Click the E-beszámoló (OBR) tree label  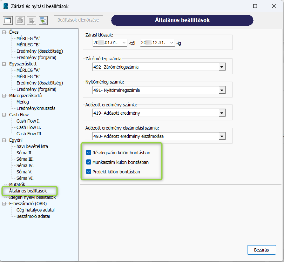click(28, 204)
